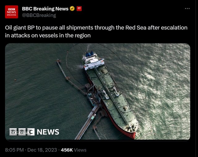Click the tanker's white bridge superstructure
This screenshot has width=198, height=157.
coord(92,61)
